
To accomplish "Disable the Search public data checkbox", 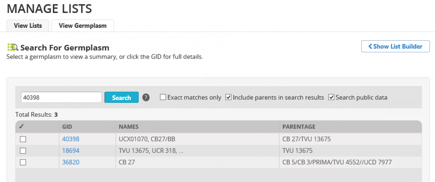I will [x=331, y=97].
